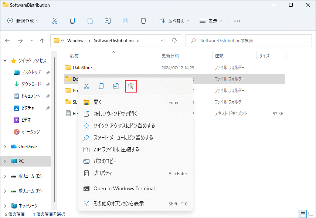
Task: Cut the selected folder using the toolbar scissors icon
Action: coord(55,21)
